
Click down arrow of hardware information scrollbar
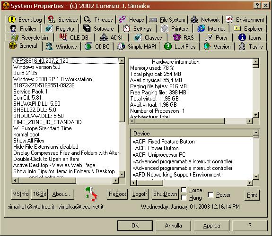(x=256, y=115)
